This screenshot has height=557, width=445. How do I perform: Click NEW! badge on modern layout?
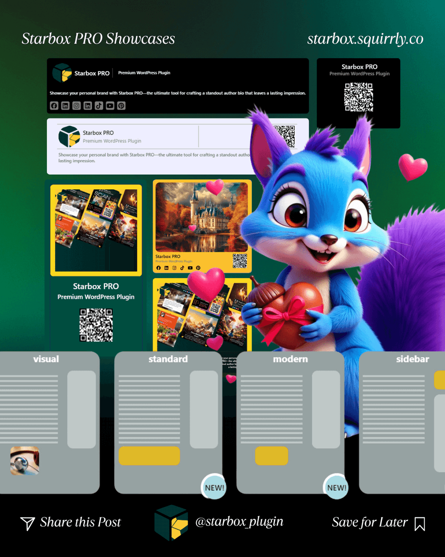[336, 487]
